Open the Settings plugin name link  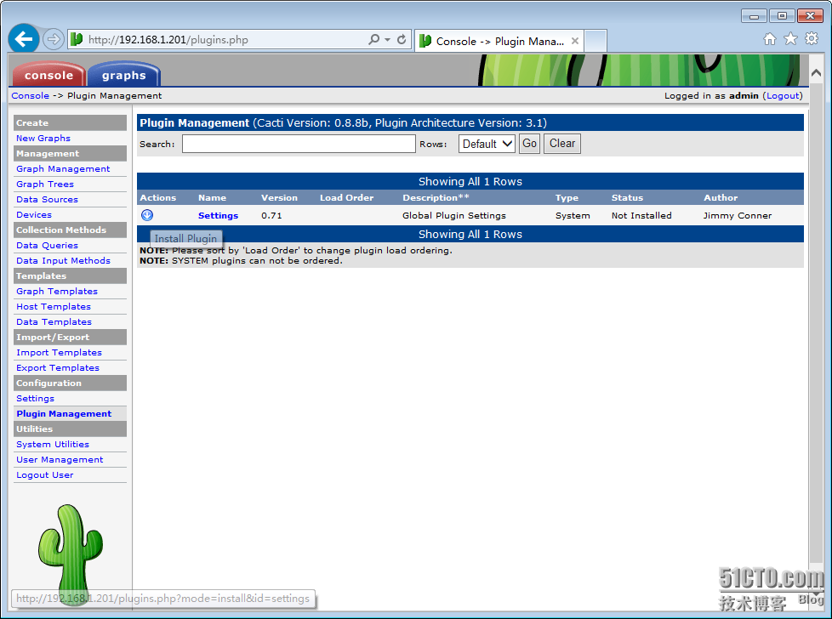[x=218, y=215]
